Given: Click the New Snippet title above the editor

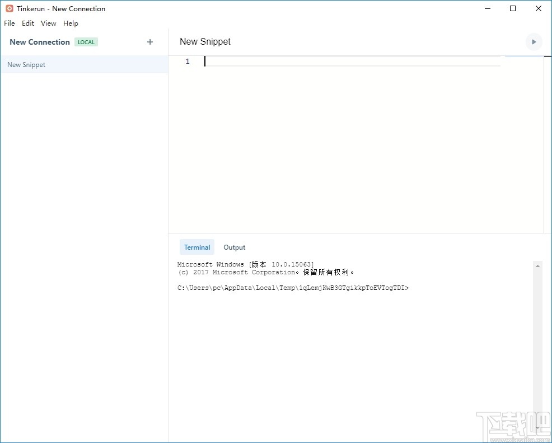Looking at the screenshot, I should tap(205, 41).
